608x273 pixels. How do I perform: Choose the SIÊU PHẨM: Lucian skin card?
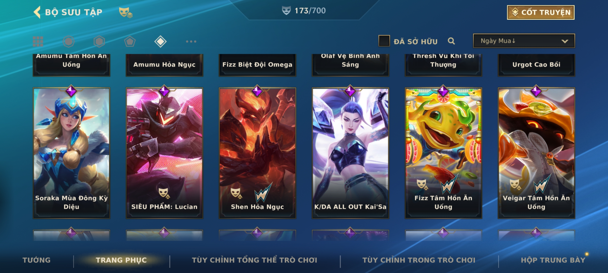coord(164,153)
